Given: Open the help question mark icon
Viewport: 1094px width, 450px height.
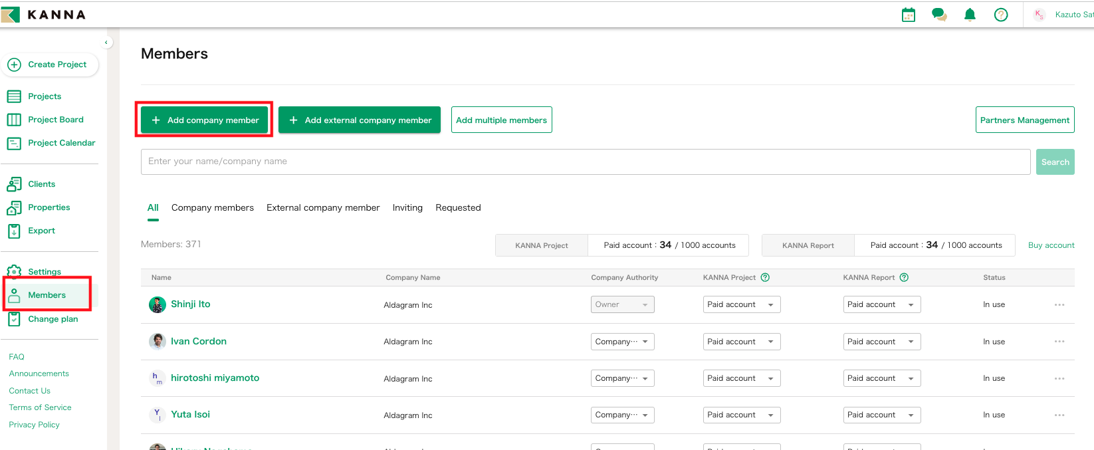Looking at the screenshot, I should [1000, 15].
